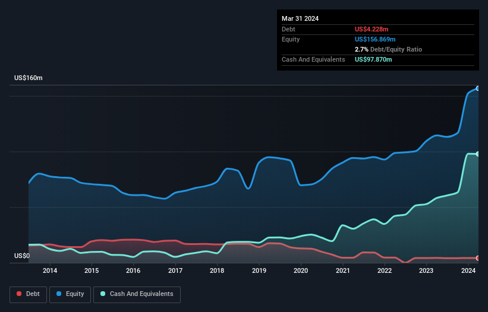Click the 2015 x-axis label
Screen dimensions: 488x312
tap(92, 270)
